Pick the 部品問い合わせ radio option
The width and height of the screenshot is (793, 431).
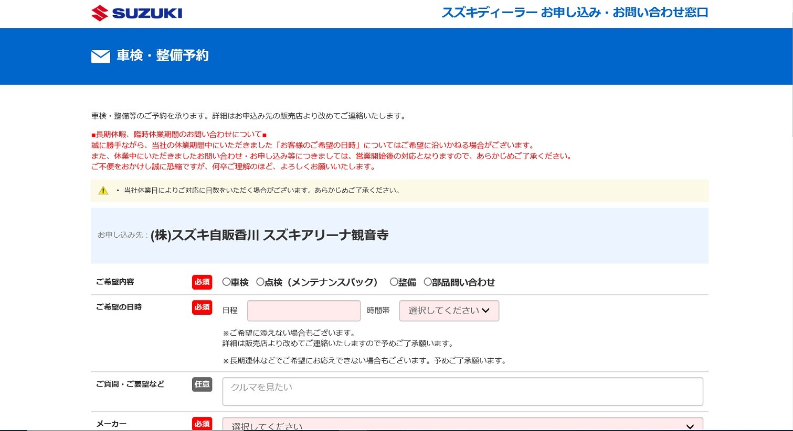(428, 282)
